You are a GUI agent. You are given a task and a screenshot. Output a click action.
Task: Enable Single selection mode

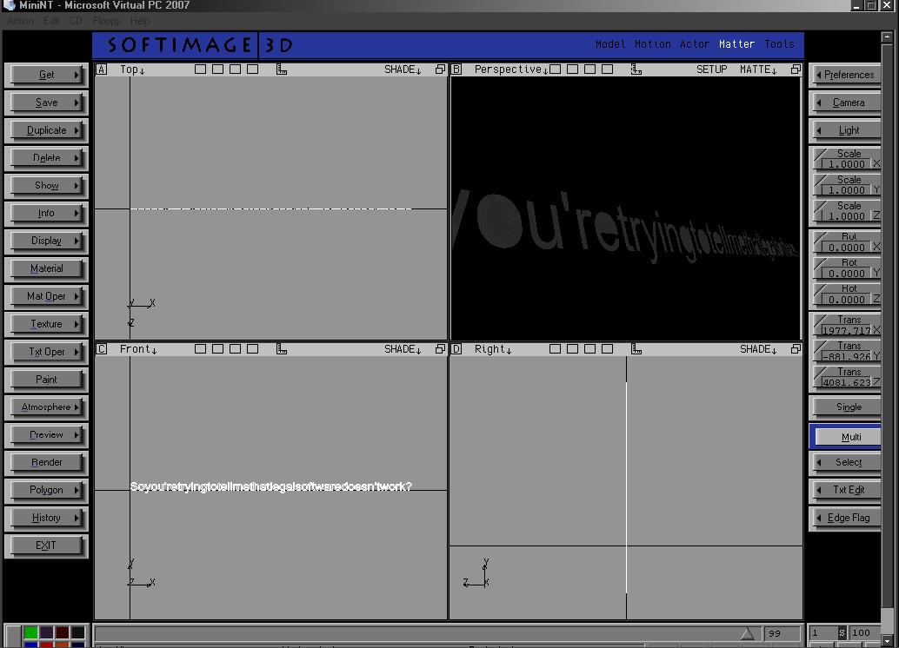coord(845,407)
